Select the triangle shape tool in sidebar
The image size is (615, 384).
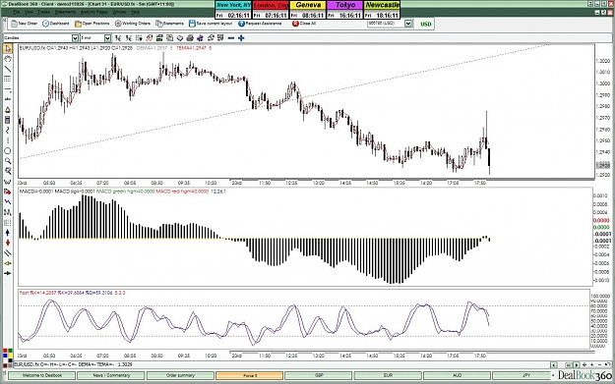tap(8, 110)
